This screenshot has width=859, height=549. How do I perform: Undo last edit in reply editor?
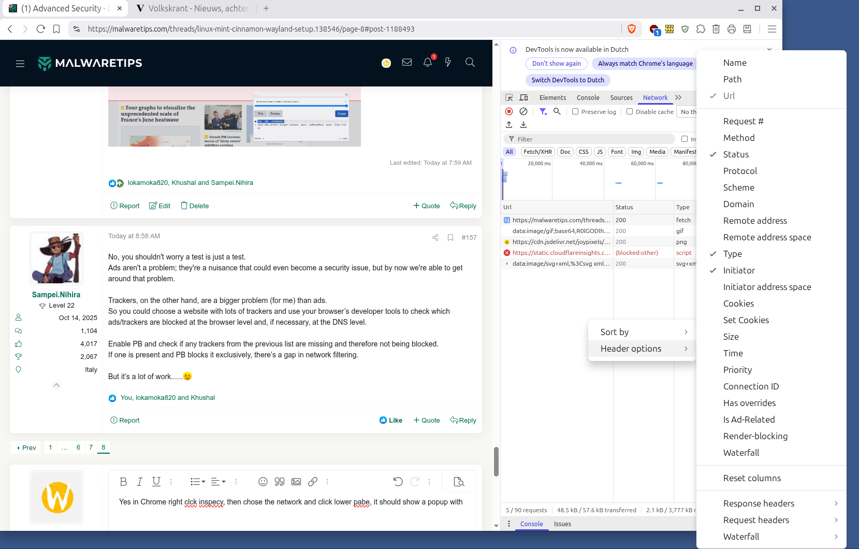398,482
